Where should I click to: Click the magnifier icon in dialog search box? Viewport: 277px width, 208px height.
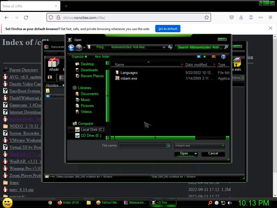(226, 47)
